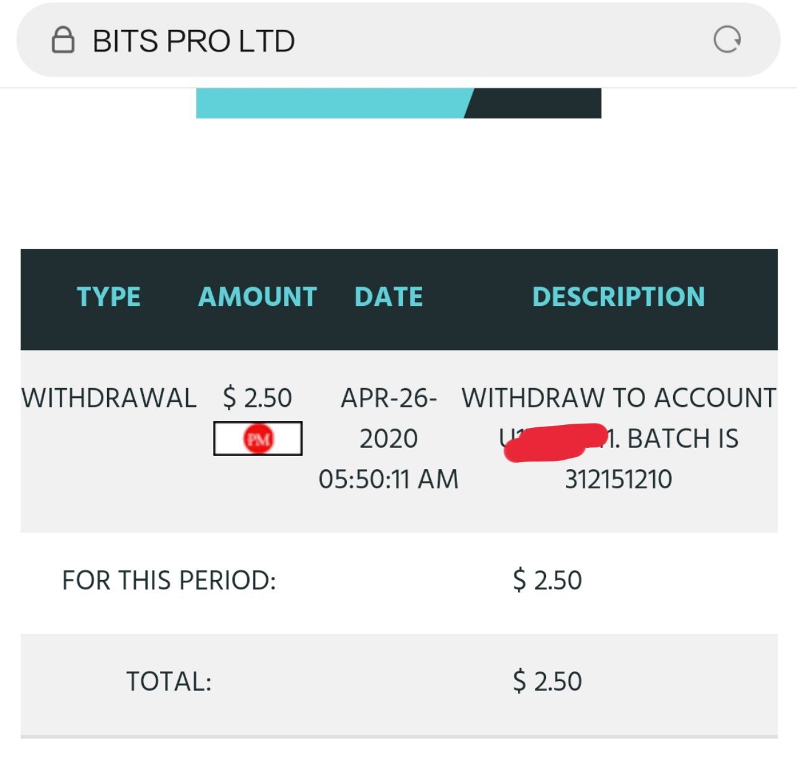Screen dimensions: 797x780
Task: Click the DATE column header
Action: coord(389,297)
